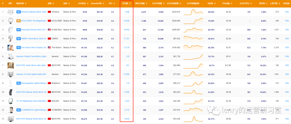Image resolution: width=291 pixels, height=124 pixels.
Task: View yearly sales trend chart for Wondruz
Action: [193, 12]
